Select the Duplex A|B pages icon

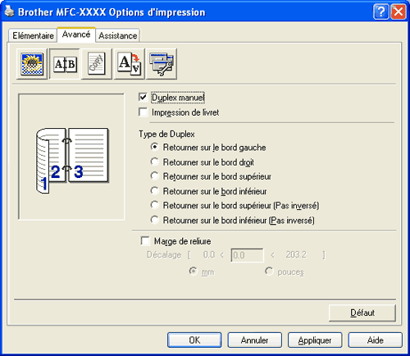point(65,64)
